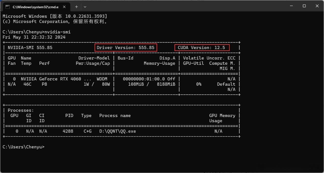
Task: Click the typed 'nvidia-smi' command
Action: click(x=57, y=32)
